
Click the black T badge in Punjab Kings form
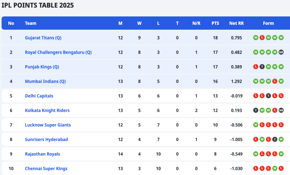(x=262, y=67)
